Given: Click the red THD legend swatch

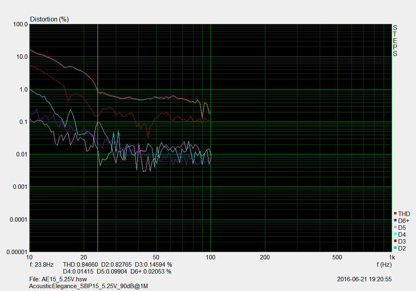Looking at the screenshot, I should 395,214.
